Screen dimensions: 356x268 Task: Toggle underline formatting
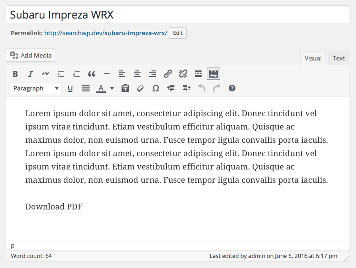tap(70, 88)
